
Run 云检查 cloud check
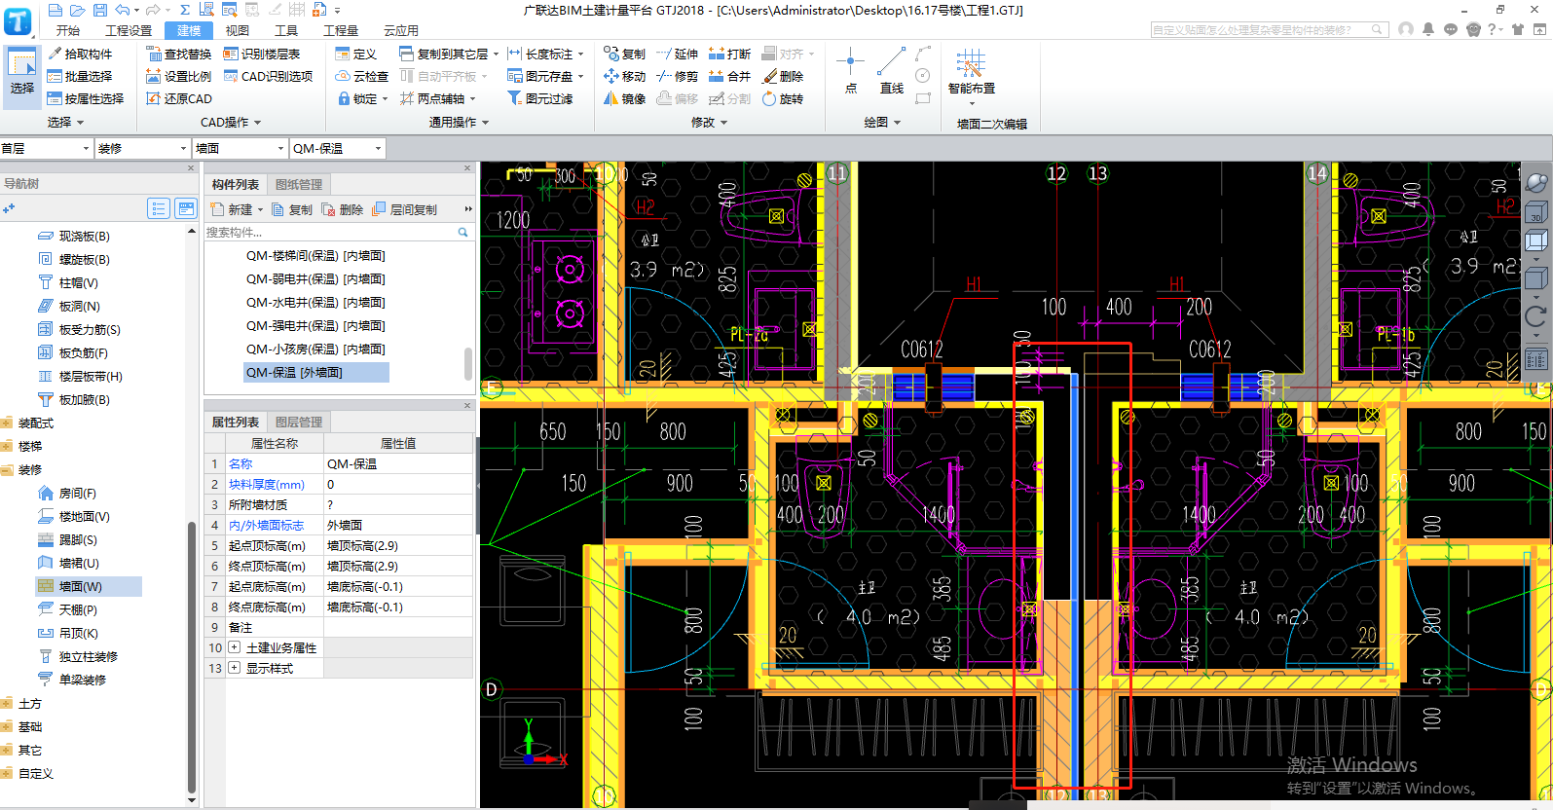[x=362, y=76]
